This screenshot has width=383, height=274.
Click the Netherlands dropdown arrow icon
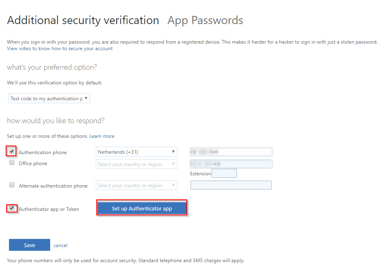[x=173, y=152]
